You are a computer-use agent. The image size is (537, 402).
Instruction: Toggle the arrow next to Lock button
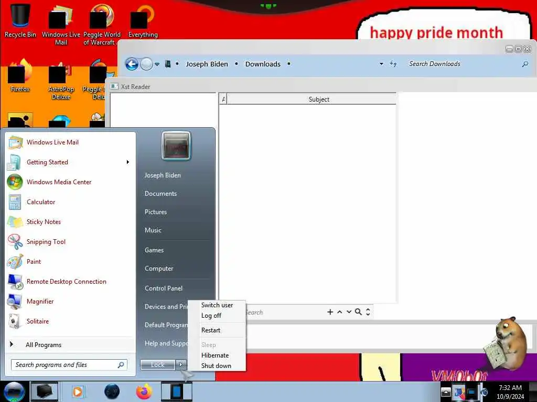click(x=181, y=365)
